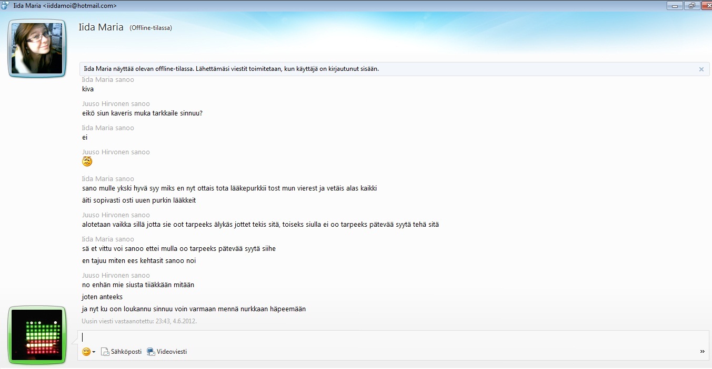Click the emoticon smiley picker icon

pyautogui.click(x=86, y=352)
